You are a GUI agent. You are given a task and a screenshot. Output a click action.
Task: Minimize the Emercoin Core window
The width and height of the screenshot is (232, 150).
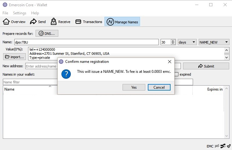pyautogui.click(x=197, y=5)
